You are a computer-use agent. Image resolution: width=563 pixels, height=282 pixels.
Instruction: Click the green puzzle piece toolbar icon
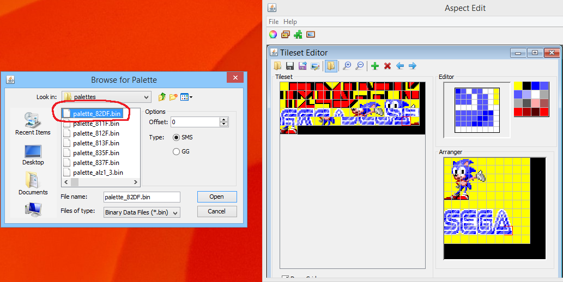298,34
